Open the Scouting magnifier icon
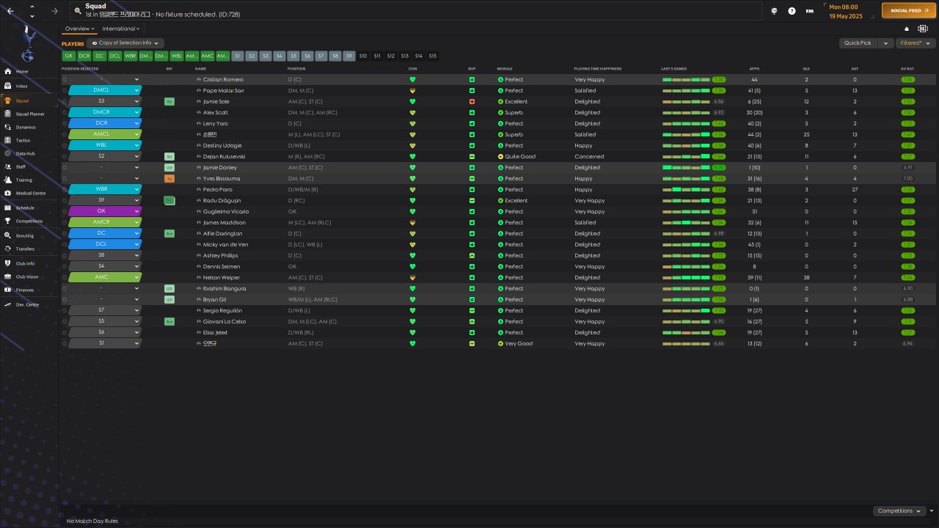This screenshot has width=939, height=528. tap(8, 235)
